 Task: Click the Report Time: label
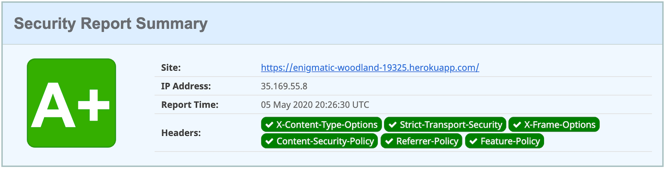190,105
